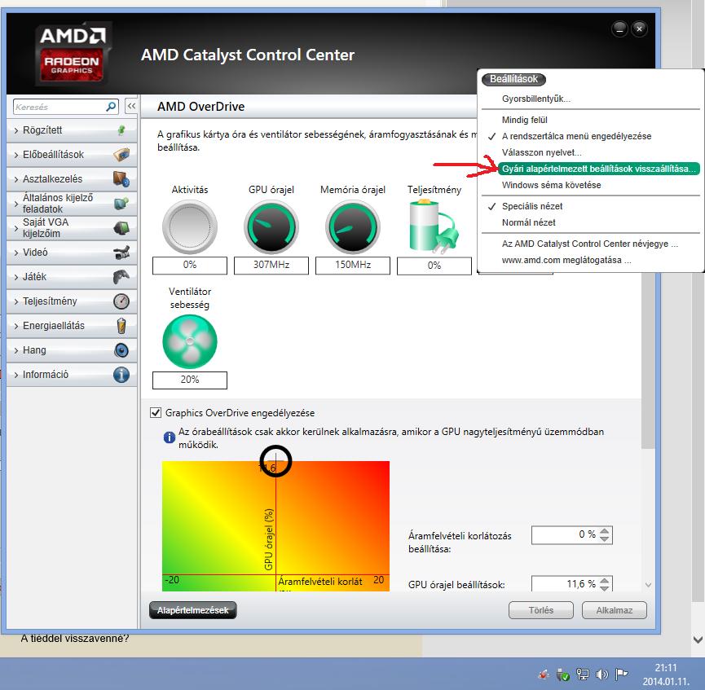Open the Action Center flag tray icon
The height and width of the screenshot is (690, 705).
621,675
